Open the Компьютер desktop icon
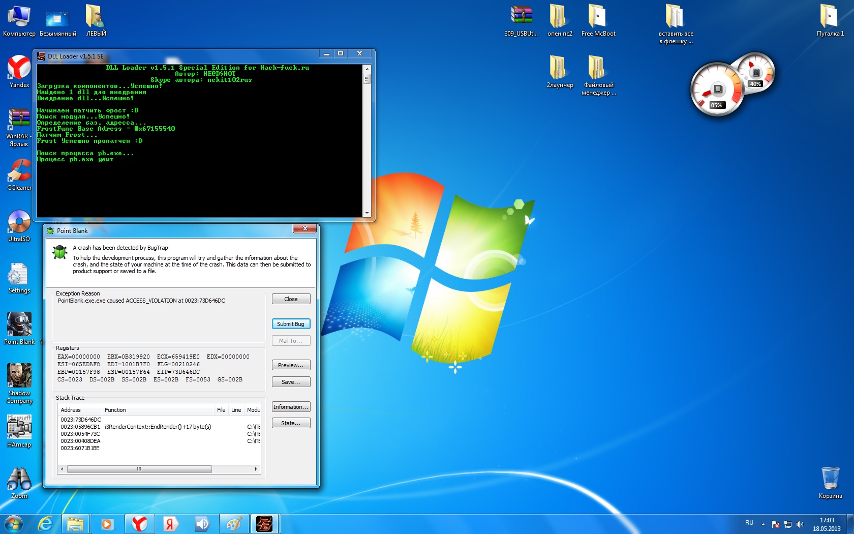The image size is (854, 534). 19,20
